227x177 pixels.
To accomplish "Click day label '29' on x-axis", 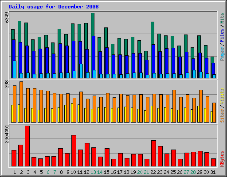I will (200, 172).
